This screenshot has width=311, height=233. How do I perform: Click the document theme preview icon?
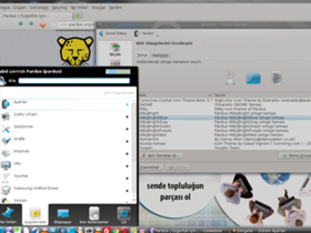point(276,78)
